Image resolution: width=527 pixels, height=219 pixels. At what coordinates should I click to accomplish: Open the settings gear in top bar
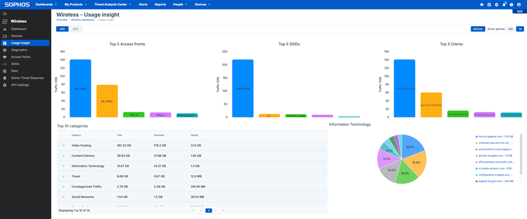(x=496, y=5)
